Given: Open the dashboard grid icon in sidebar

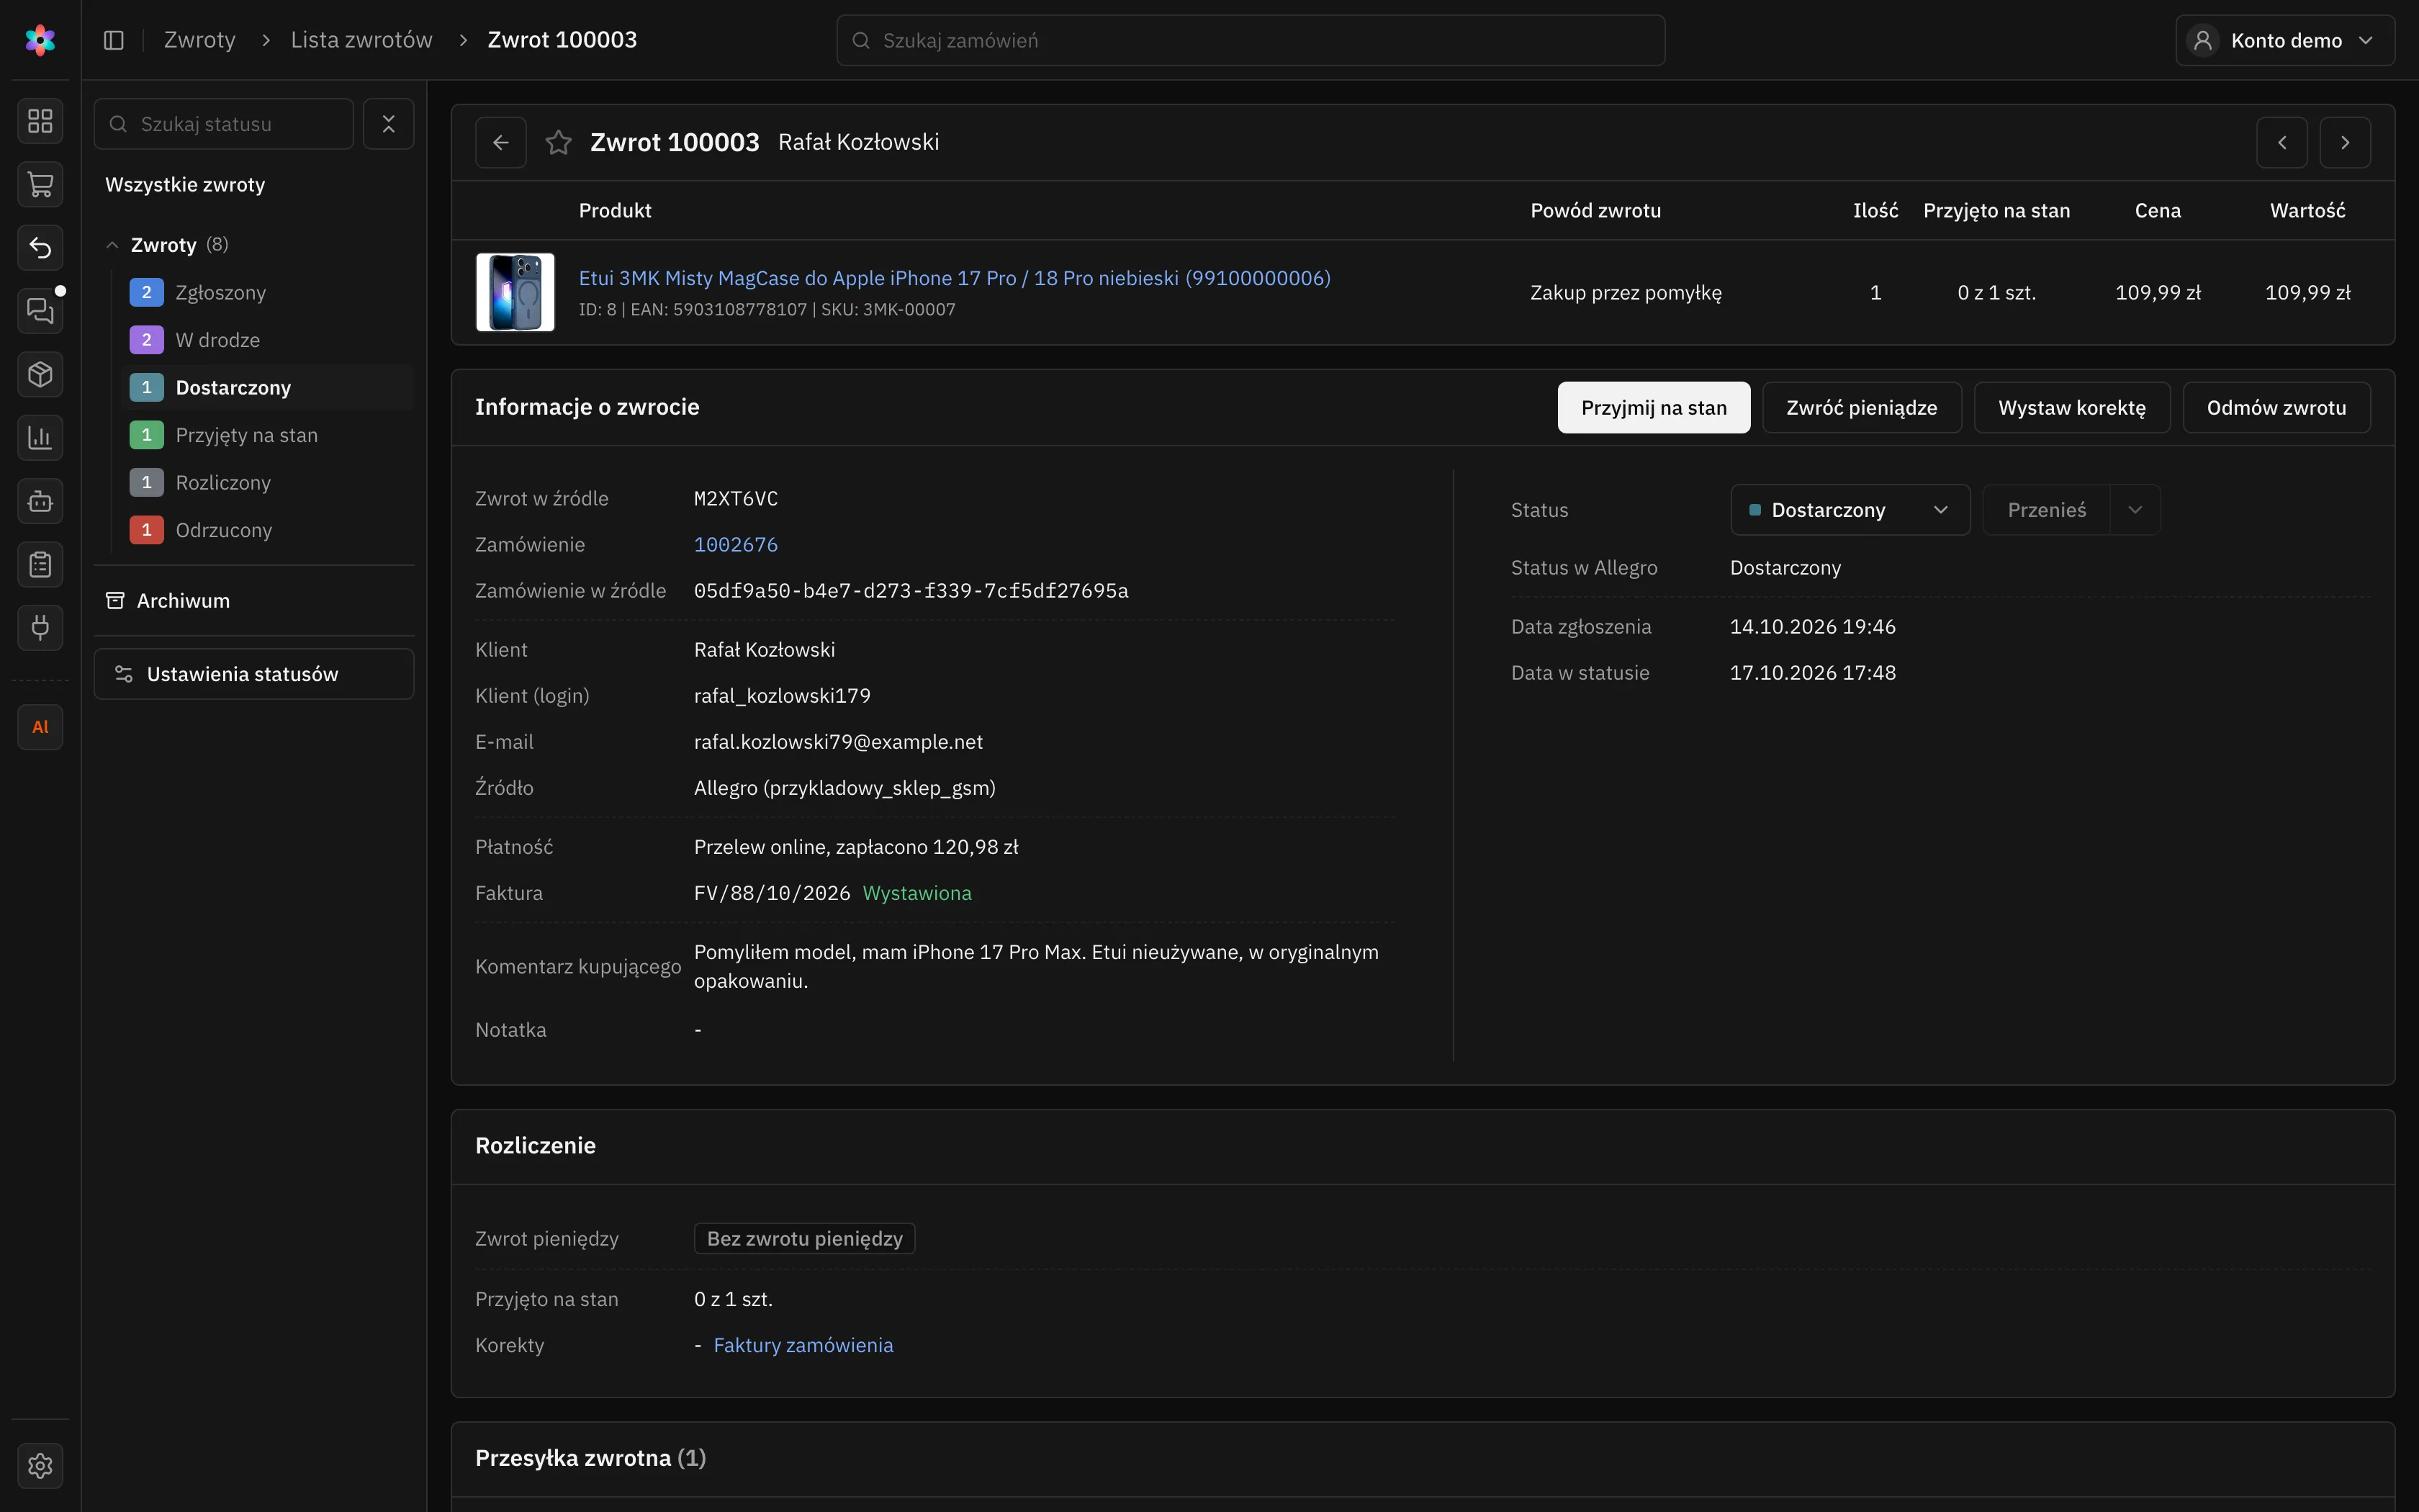Looking at the screenshot, I should 40,121.
